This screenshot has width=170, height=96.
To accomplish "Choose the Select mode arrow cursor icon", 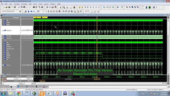I will pyautogui.click(x=61, y=7).
